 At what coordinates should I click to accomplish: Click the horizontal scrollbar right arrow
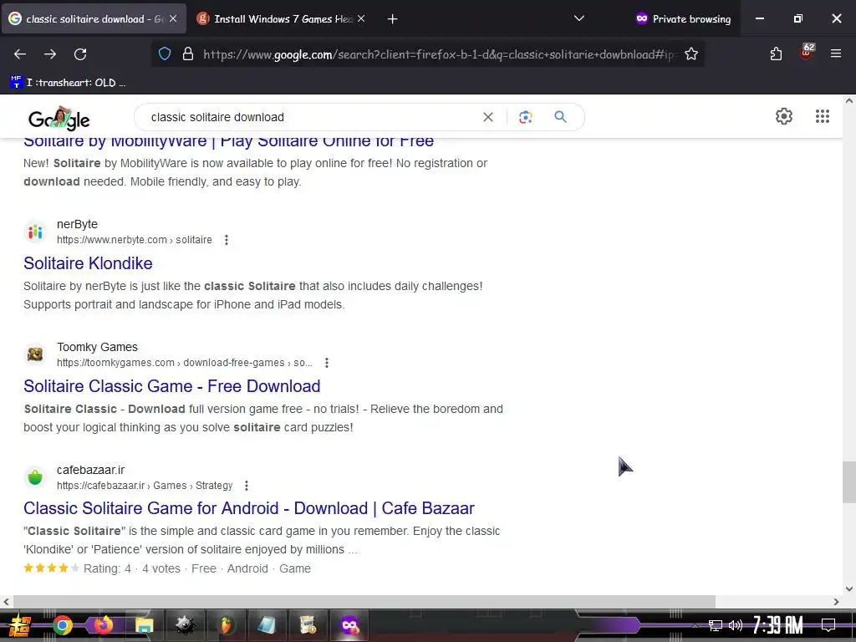(x=836, y=602)
